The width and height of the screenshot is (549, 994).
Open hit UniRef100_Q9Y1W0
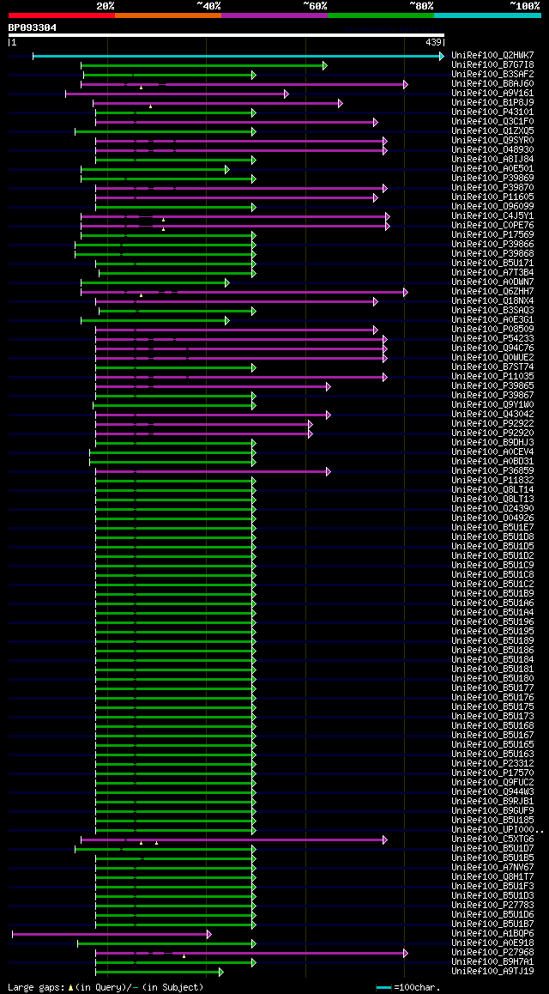coord(492,404)
